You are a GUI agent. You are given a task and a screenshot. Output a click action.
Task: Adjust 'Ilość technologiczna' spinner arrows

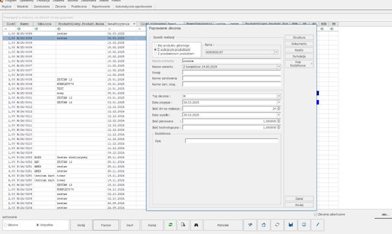pyautogui.click(x=279, y=127)
